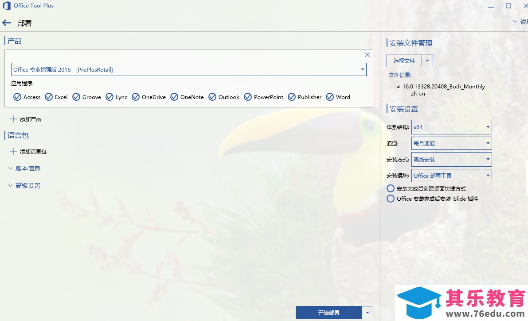Open the 开始部署 dropdown arrow

(x=368, y=313)
